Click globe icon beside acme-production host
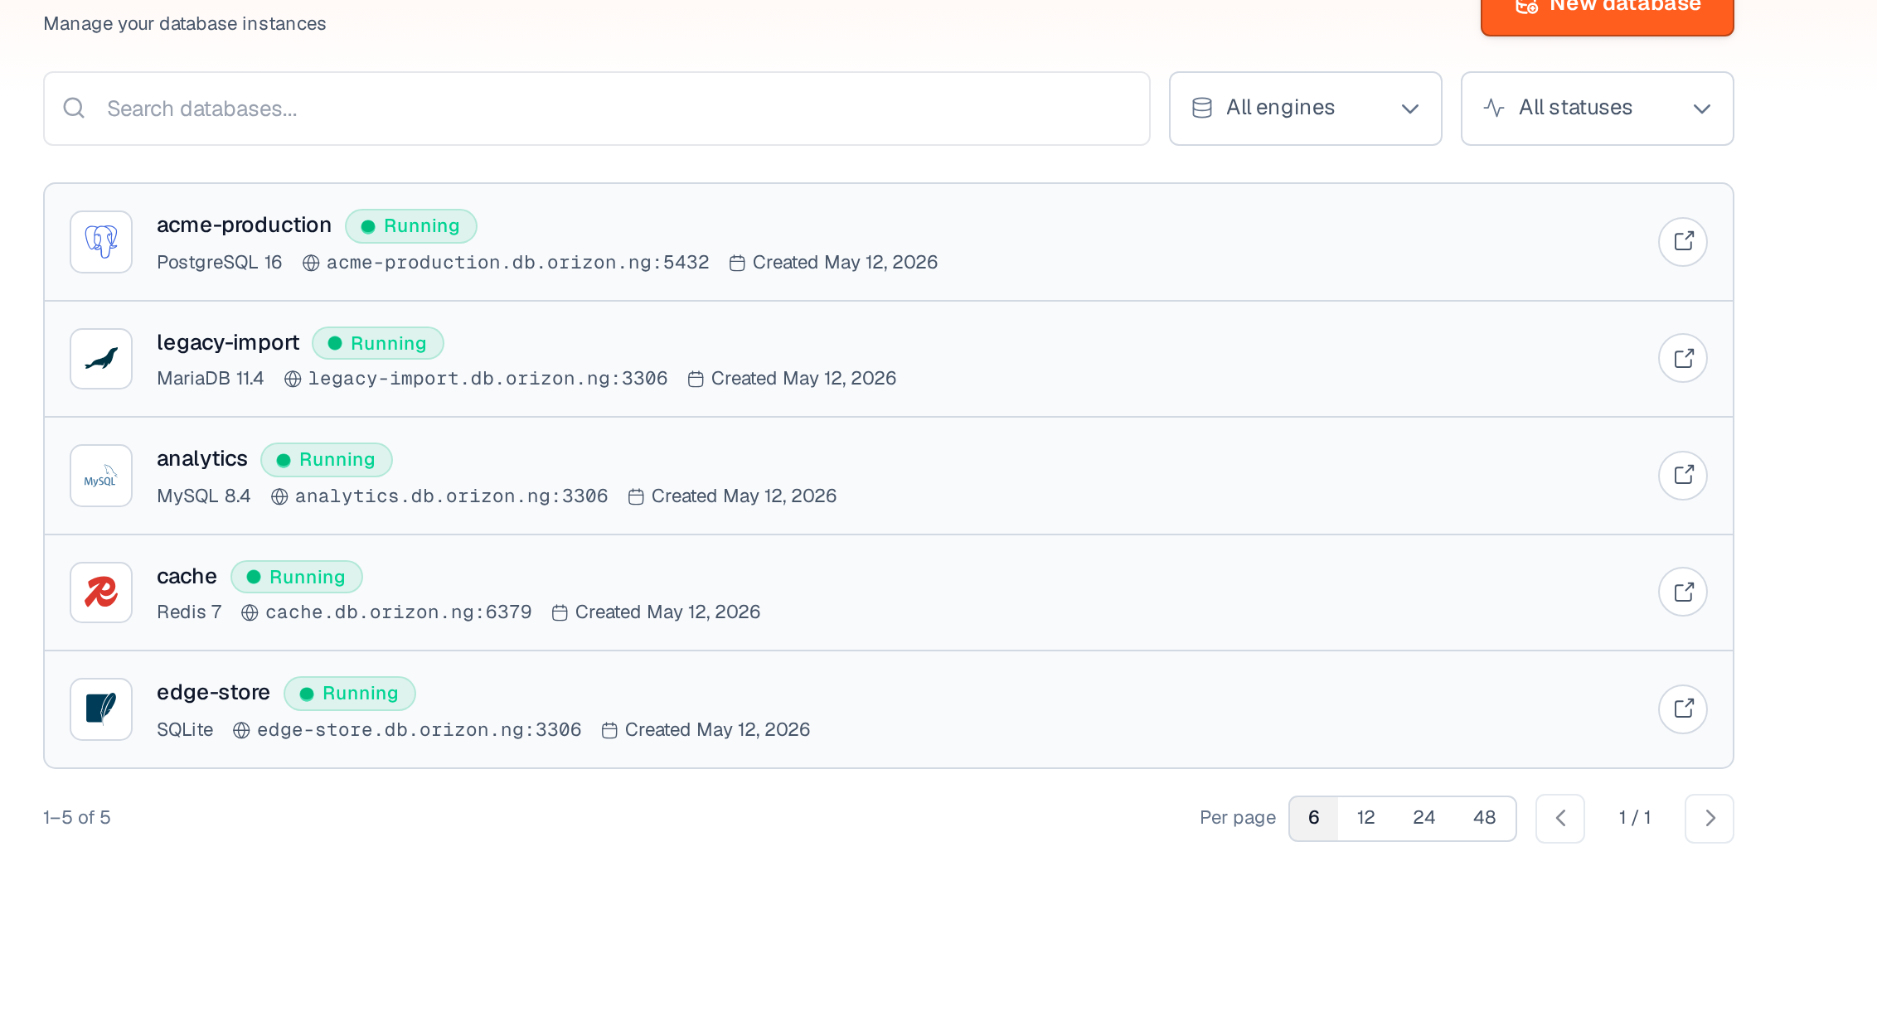This screenshot has height=1011, width=1877. (311, 263)
